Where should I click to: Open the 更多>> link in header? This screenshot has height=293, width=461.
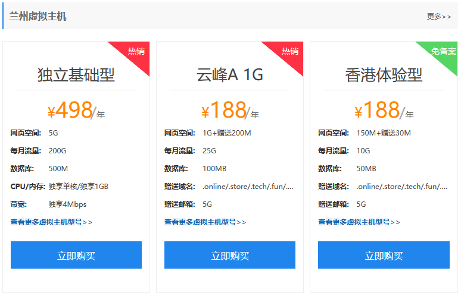(x=438, y=17)
